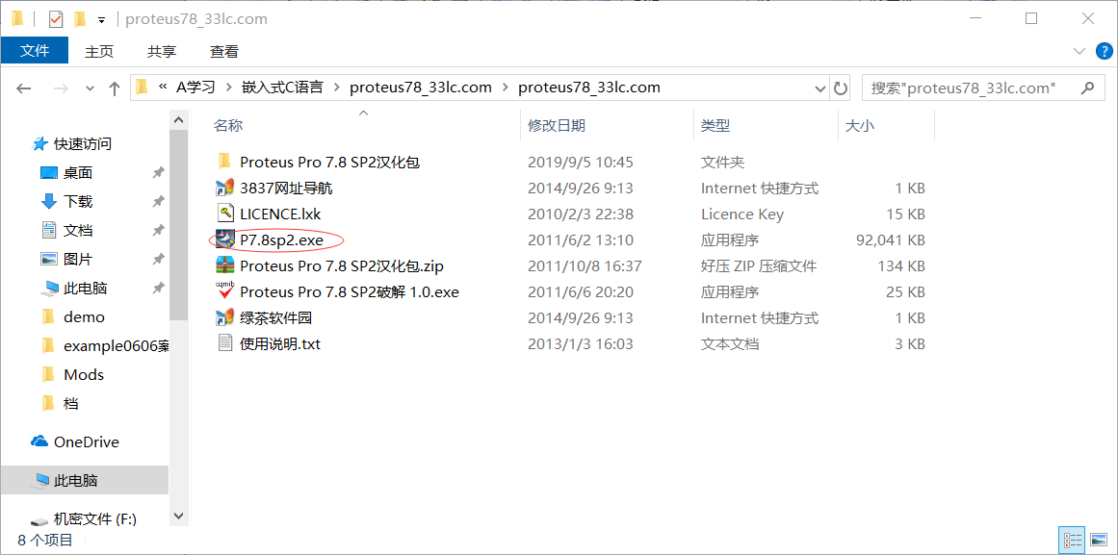
Task: Click the first proteus78_33lc.com breadcrumb
Action: (x=421, y=88)
